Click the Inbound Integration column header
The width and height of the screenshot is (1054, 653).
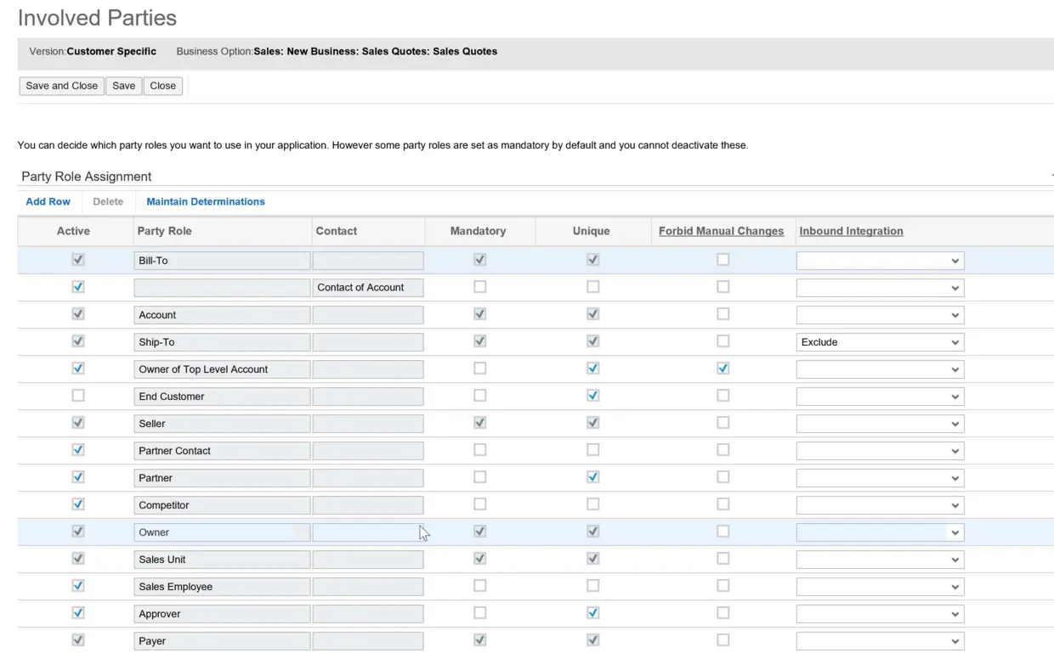(x=851, y=231)
